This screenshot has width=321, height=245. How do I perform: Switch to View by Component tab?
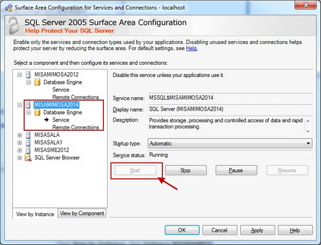tap(82, 213)
